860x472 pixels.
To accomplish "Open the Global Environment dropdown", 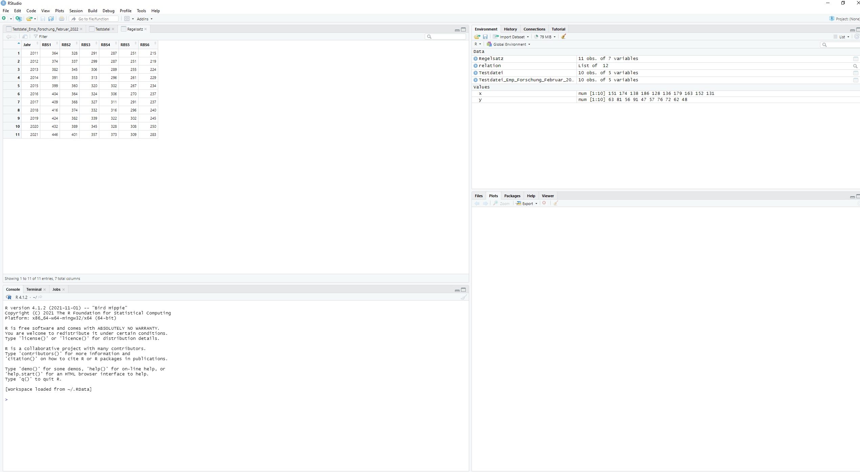I will pyautogui.click(x=509, y=44).
